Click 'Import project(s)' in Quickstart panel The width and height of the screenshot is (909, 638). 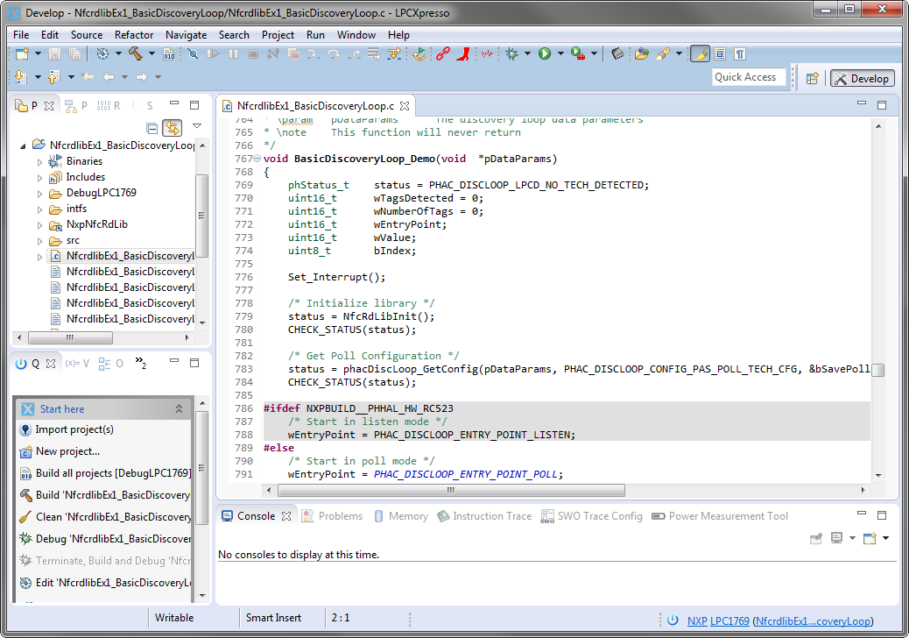(74, 429)
